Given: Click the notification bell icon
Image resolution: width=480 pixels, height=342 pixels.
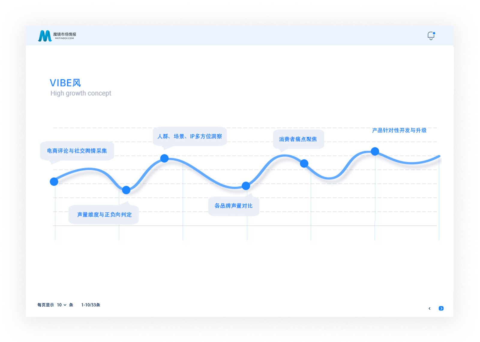Looking at the screenshot, I should click(x=431, y=36).
